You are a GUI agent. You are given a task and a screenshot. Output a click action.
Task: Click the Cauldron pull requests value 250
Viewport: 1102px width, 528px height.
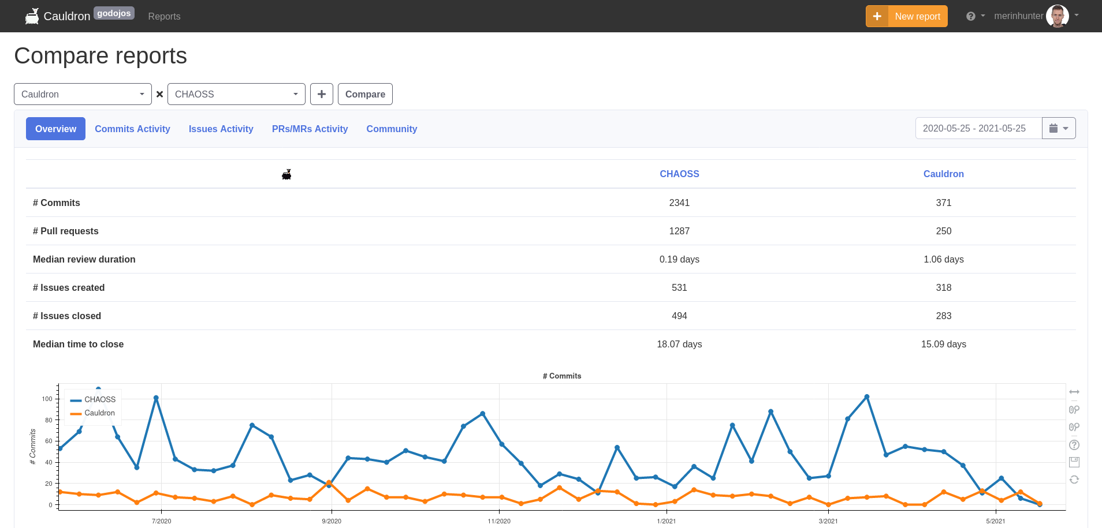[x=944, y=231]
